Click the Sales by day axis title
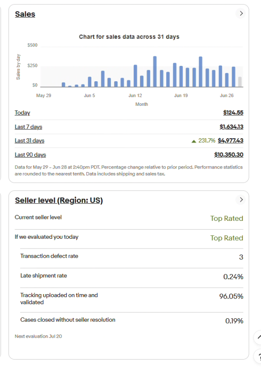This screenshot has height=367, width=261. [x=18, y=67]
